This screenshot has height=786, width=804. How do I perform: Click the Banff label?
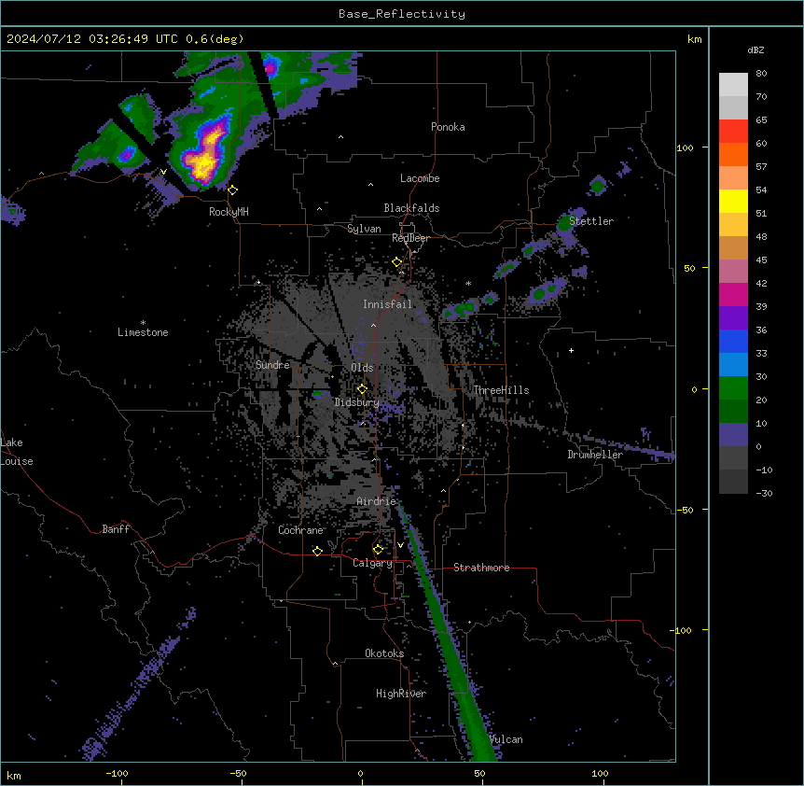point(116,529)
